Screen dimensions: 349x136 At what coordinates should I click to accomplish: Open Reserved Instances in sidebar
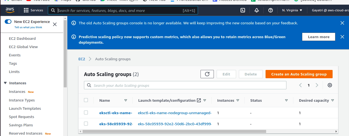point(26,133)
